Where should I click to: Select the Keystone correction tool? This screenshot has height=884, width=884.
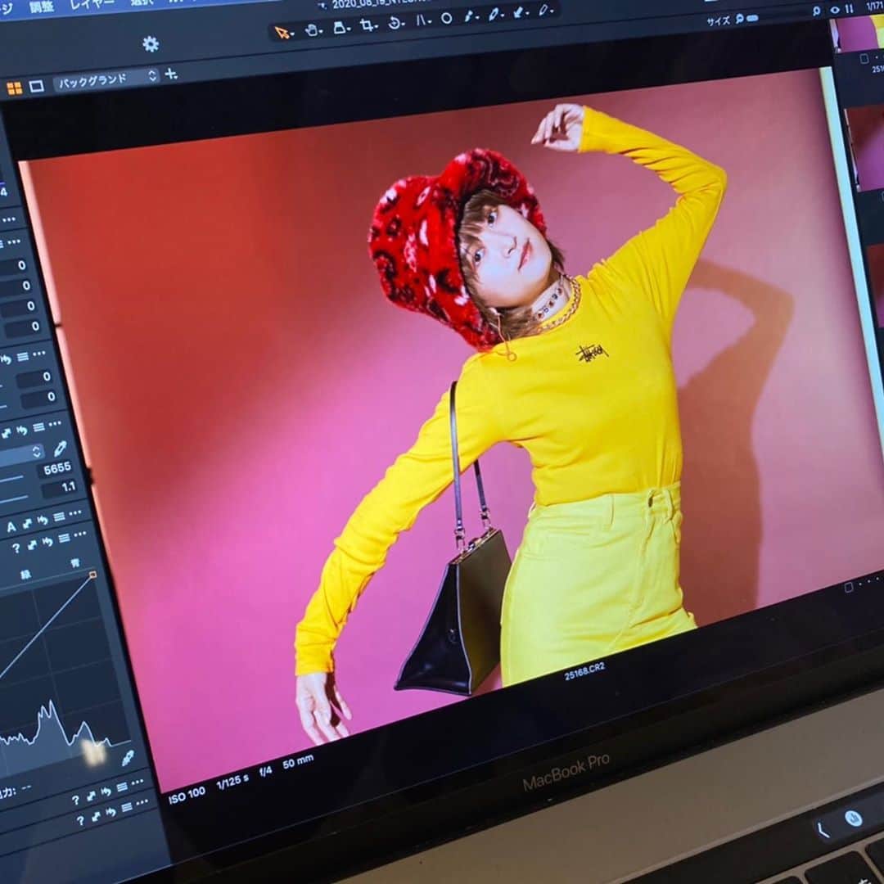422,20
